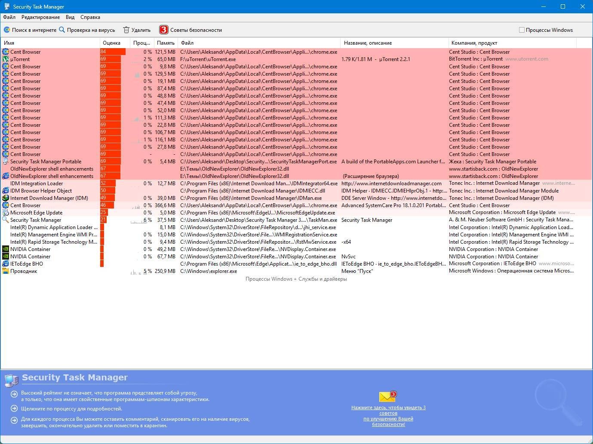Click Удалить toolbar button
The image size is (593, 444).
(x=137, y=30)
